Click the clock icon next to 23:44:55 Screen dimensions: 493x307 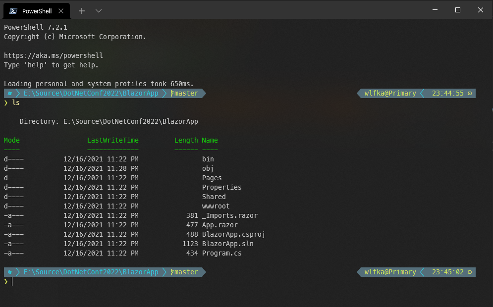click(x=470, y=93)
